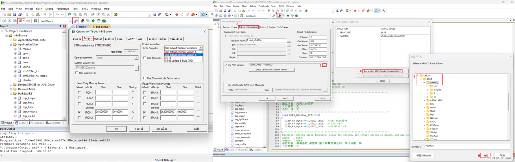
Task: Click Pack Installer icon in left window
Action: point(104,21)
